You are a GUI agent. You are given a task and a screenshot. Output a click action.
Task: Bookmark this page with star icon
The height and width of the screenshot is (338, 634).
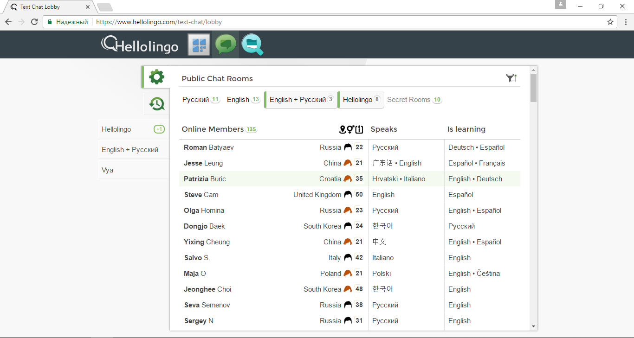[x=610, y=22]
